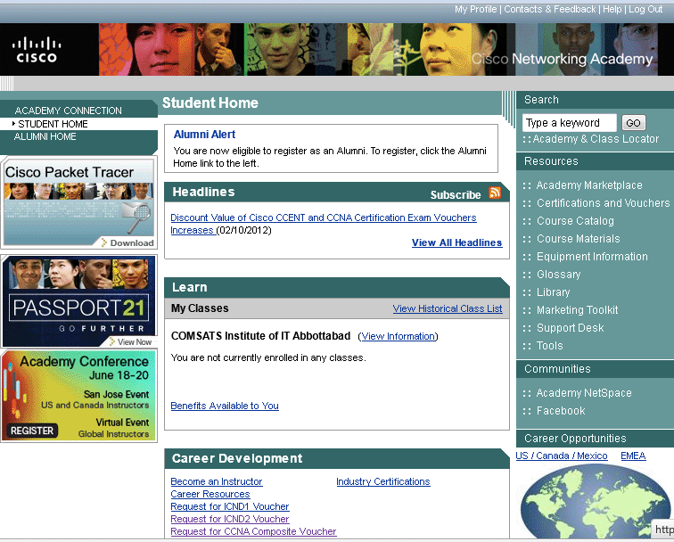Open Certifications and Vouchers
The image size is (674, 542).
point(603,203)
